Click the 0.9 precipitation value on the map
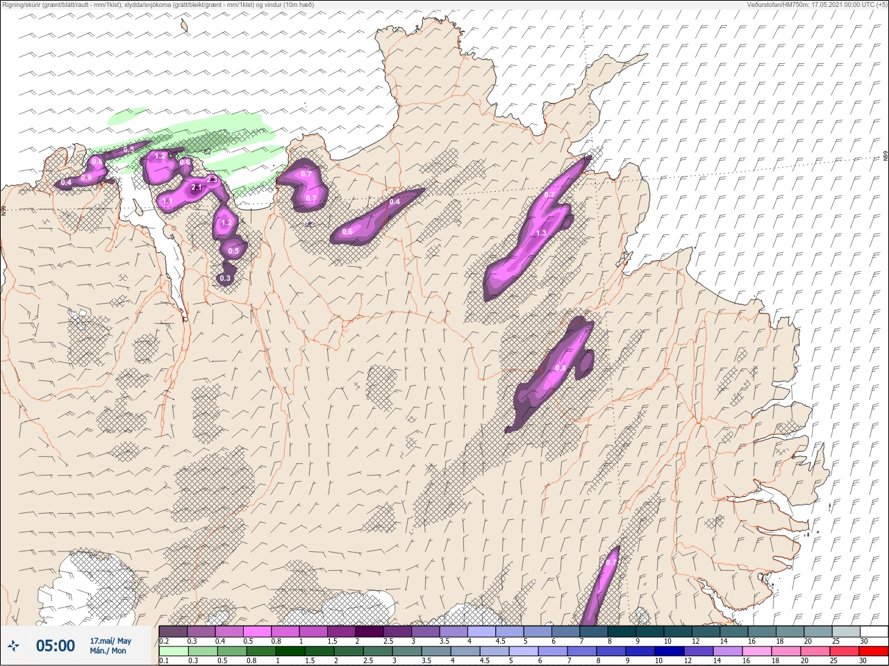The width and height of the screenshot is (889, 666). tap(86, 177)
